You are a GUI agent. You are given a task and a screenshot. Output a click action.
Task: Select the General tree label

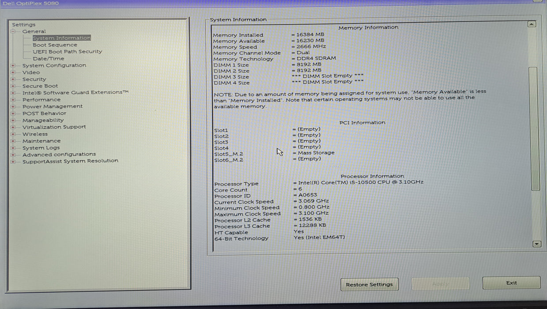pos(34,31)
